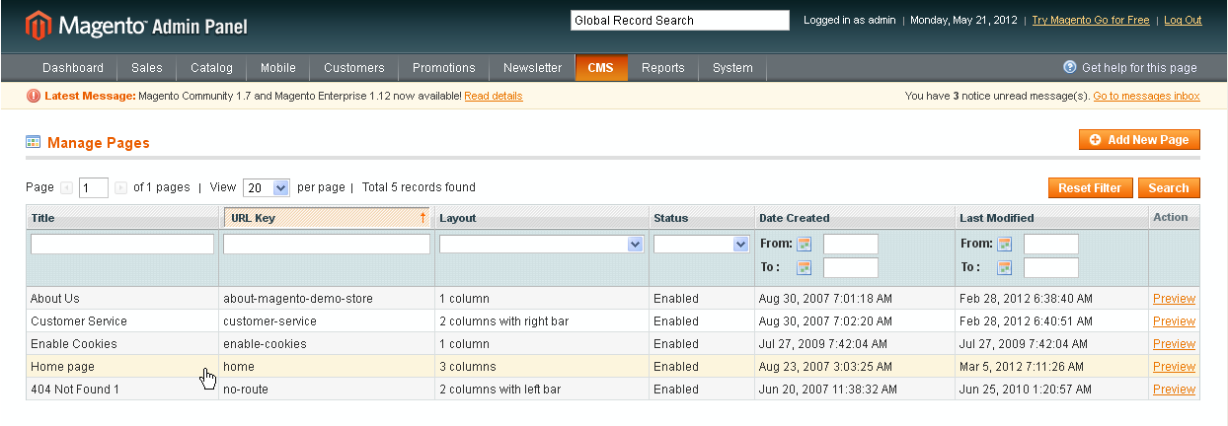The height and width of the screenshot is (426, 1228).
Task: Open the Customers menu
Action: [354, 68]
